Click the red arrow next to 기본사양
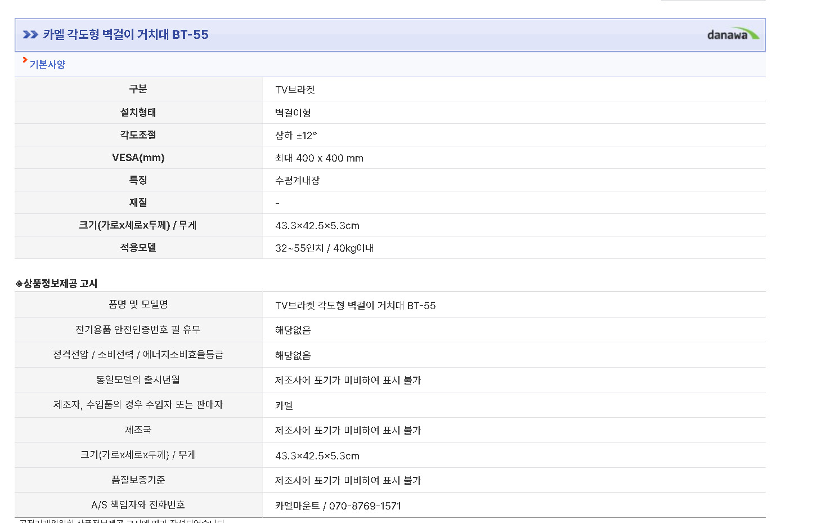The image size is (813, 523). coord(25,60)
